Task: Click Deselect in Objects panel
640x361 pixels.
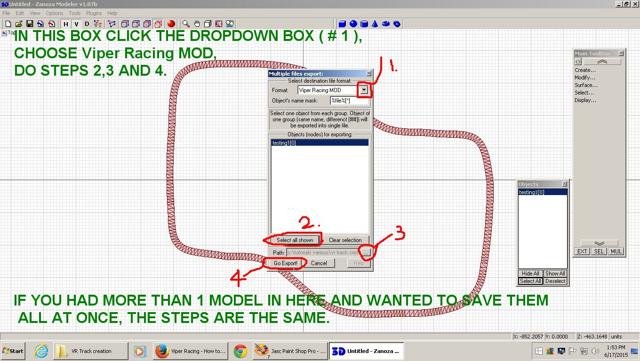Action: (555, 281)
